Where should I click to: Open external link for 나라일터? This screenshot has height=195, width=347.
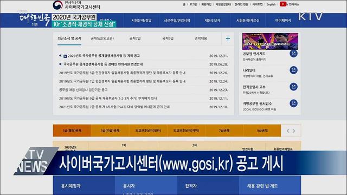tap(293, 70)
